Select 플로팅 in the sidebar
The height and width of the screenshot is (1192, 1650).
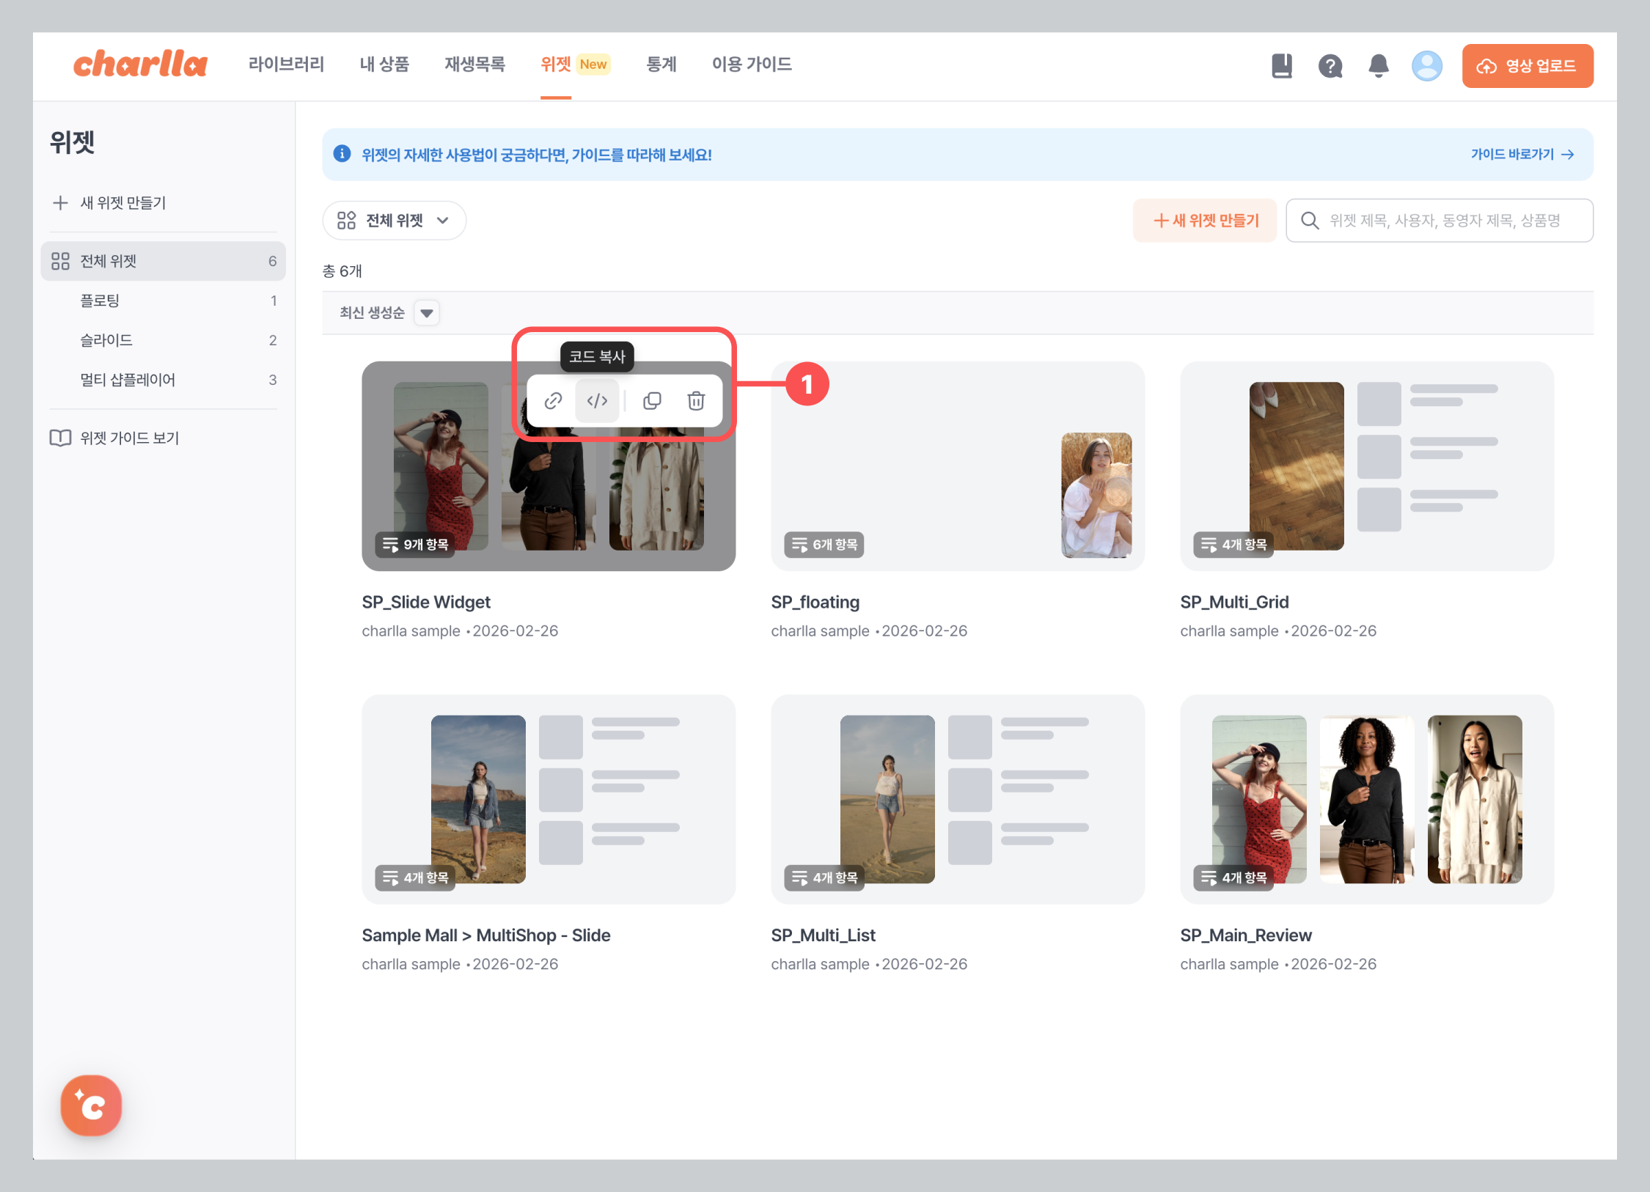tap(100, 301)
